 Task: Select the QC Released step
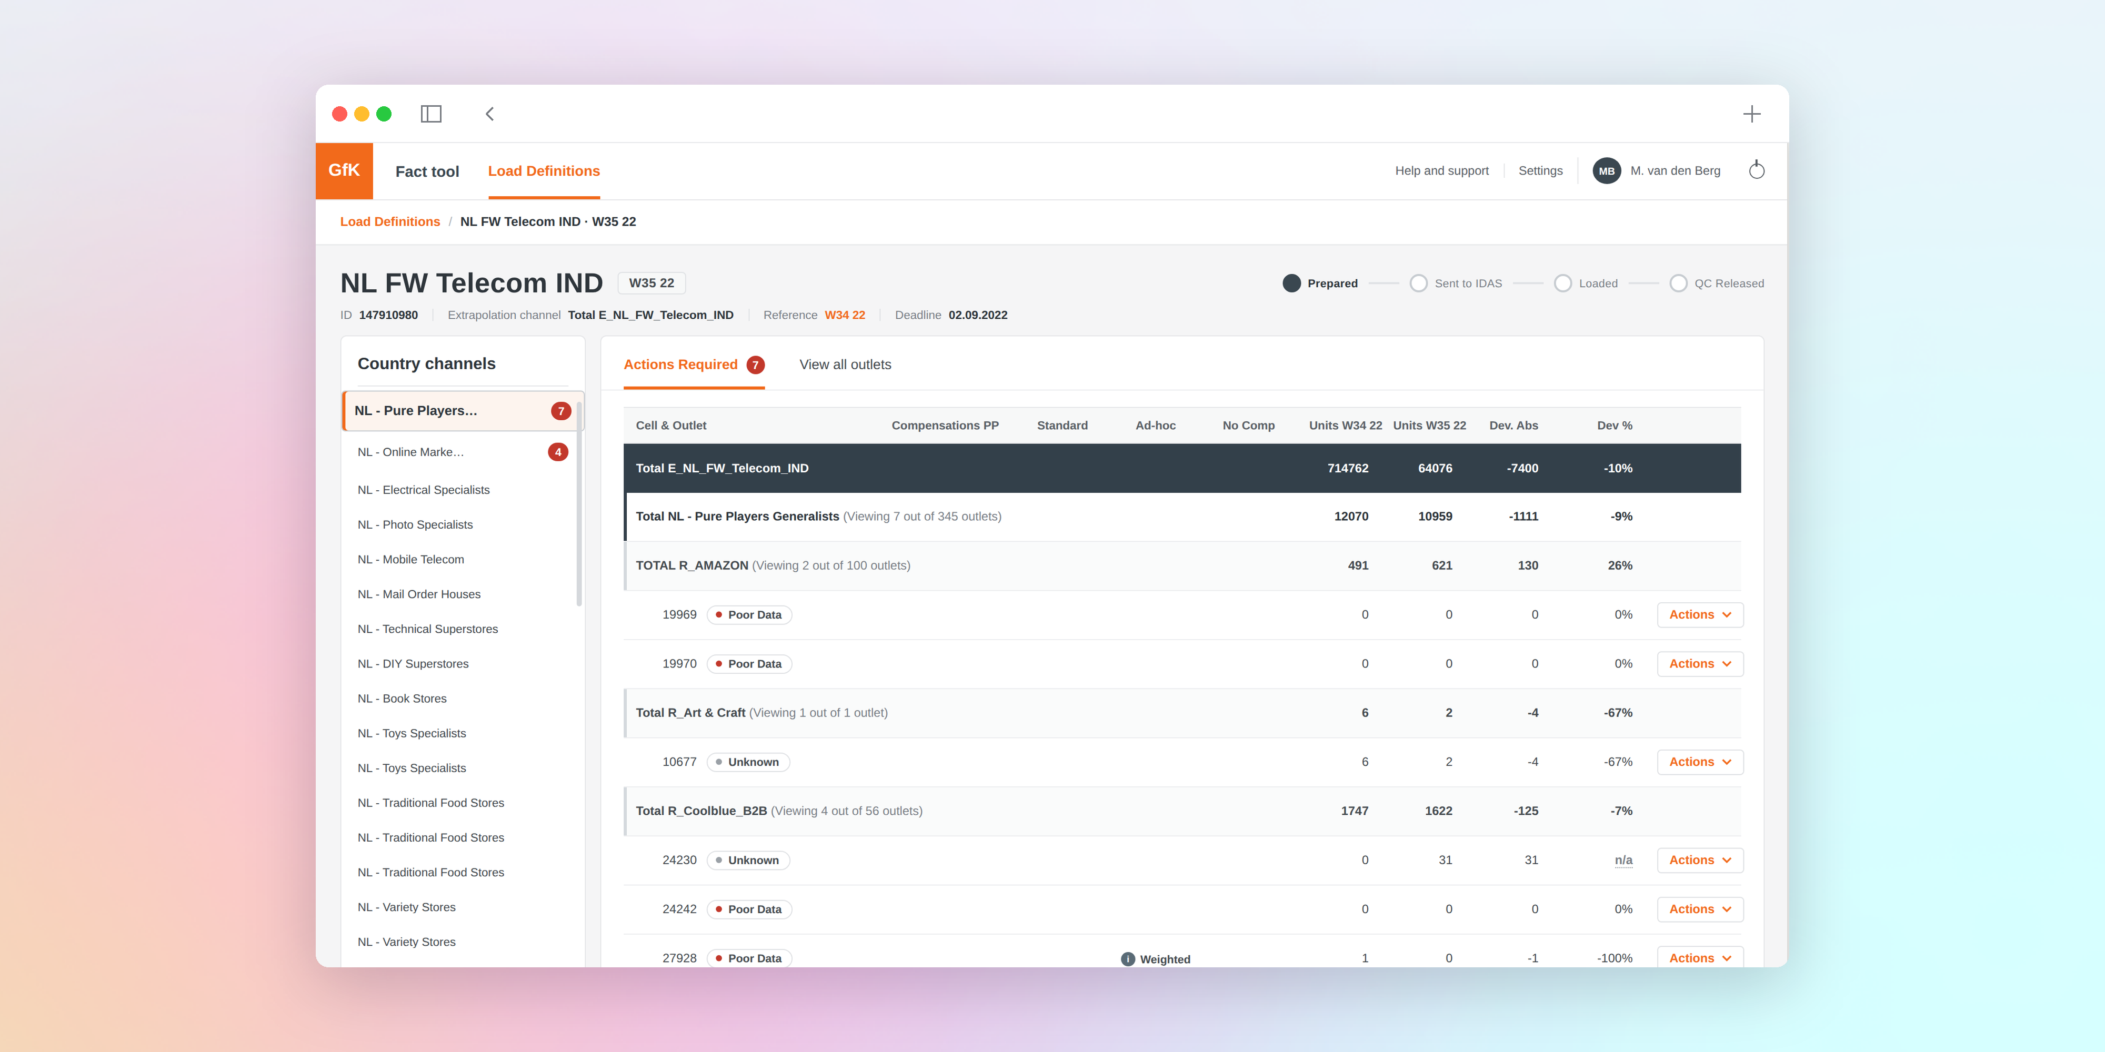pos(1717,284)
